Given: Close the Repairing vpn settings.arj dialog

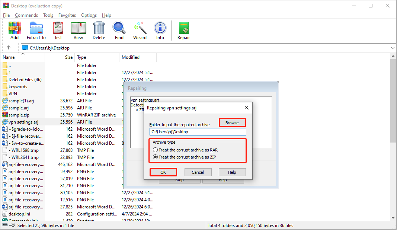Looking at the screenshot, I should 247,108.
